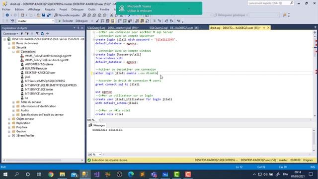Screen dimensions: 318x179
Task: Open the Query Options toolbar icon
Action: pos(107,21)
